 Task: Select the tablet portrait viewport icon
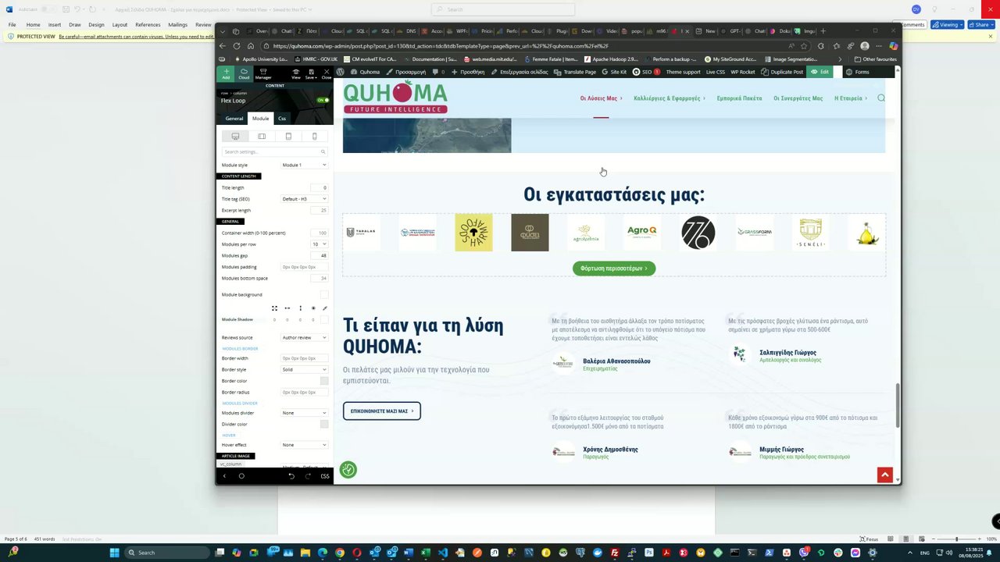tap(288, 137)
